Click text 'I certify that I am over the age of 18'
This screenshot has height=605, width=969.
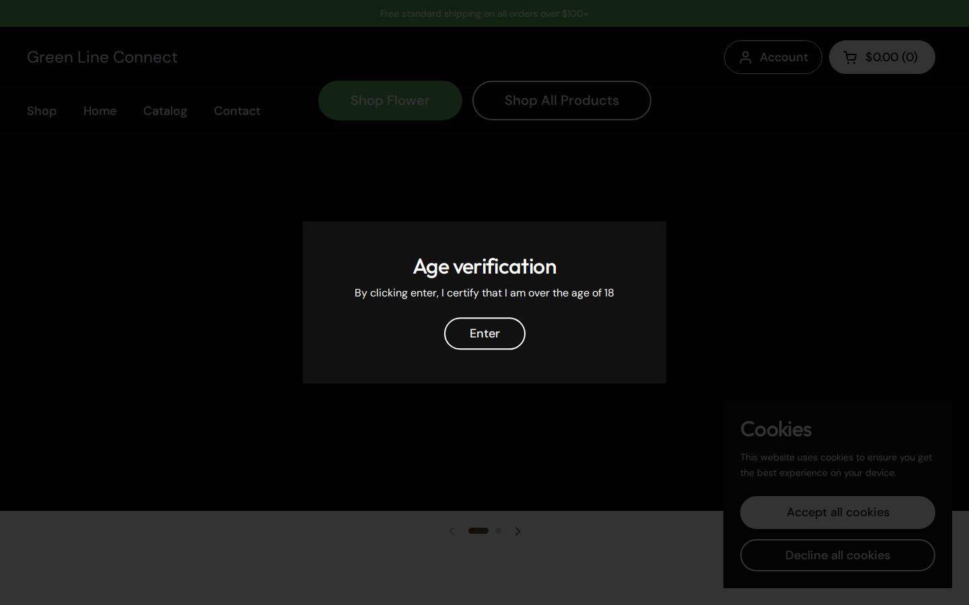528,293
